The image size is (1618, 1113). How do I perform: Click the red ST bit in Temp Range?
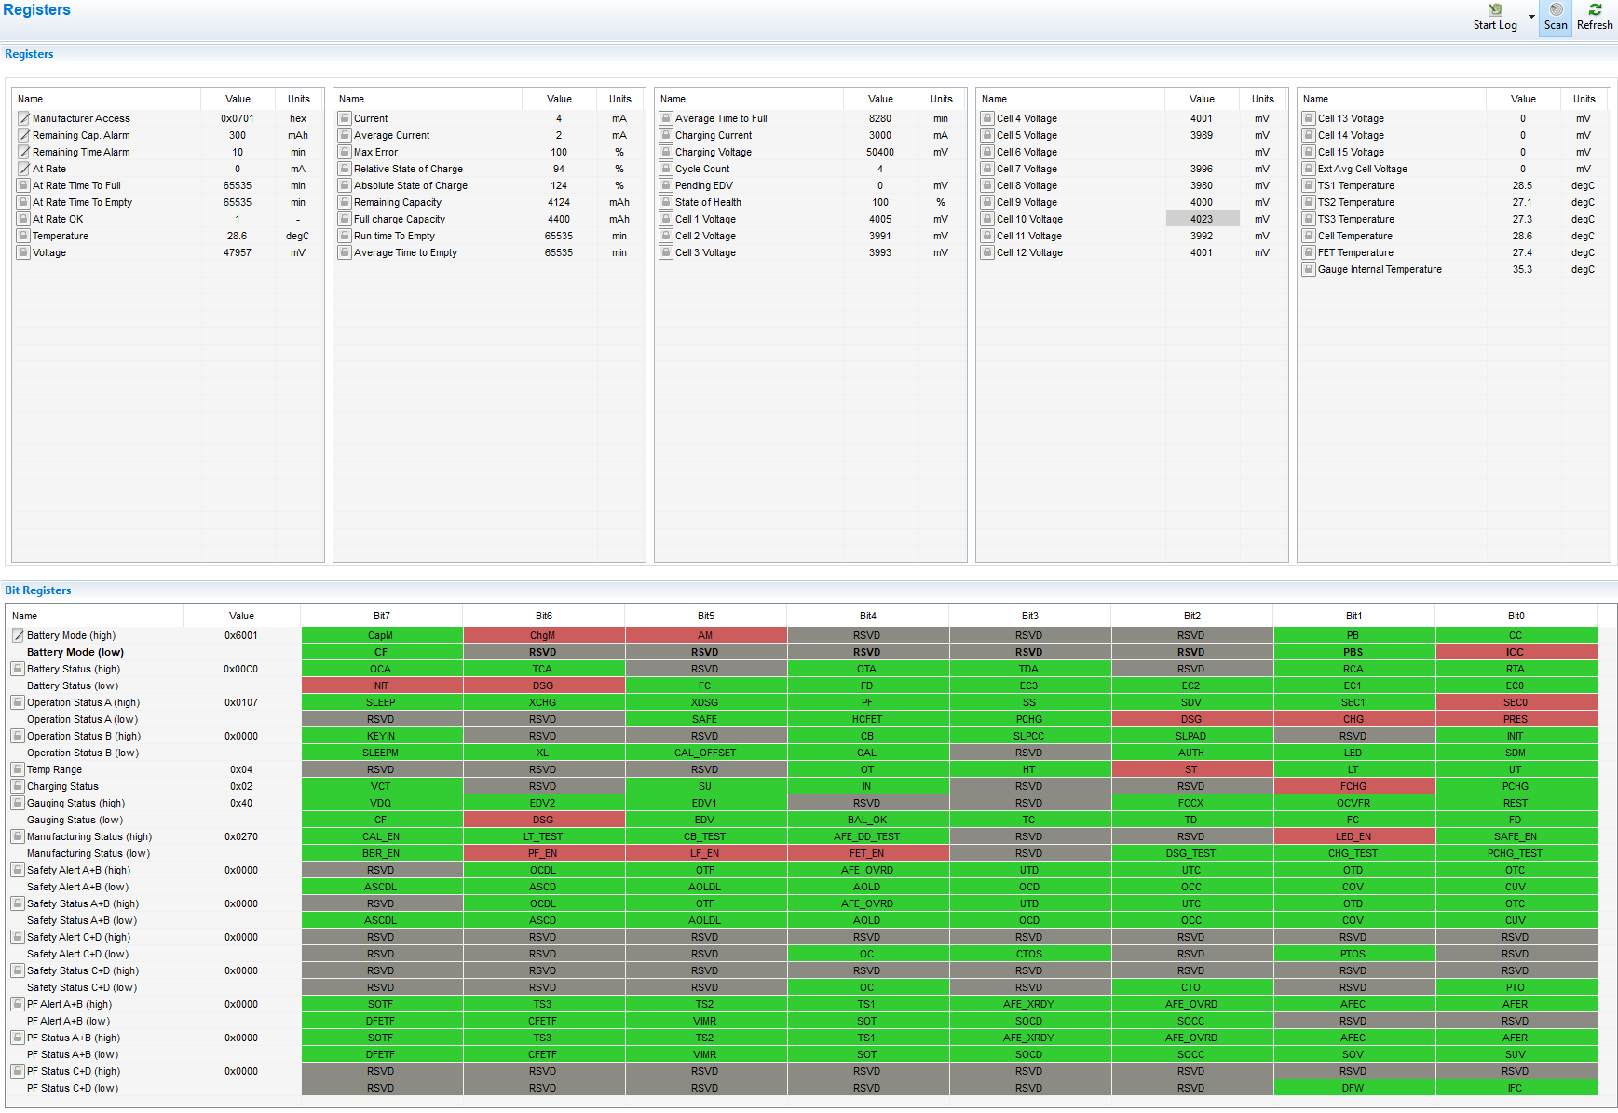coord(1191,769)
